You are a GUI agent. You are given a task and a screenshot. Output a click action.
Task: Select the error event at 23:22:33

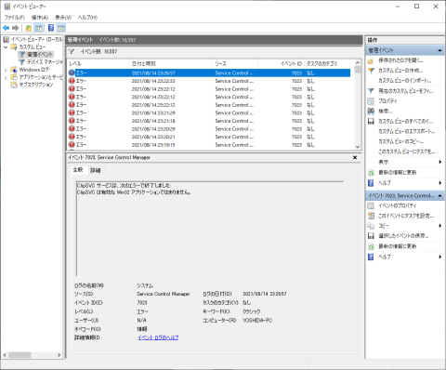pos(209,81)
